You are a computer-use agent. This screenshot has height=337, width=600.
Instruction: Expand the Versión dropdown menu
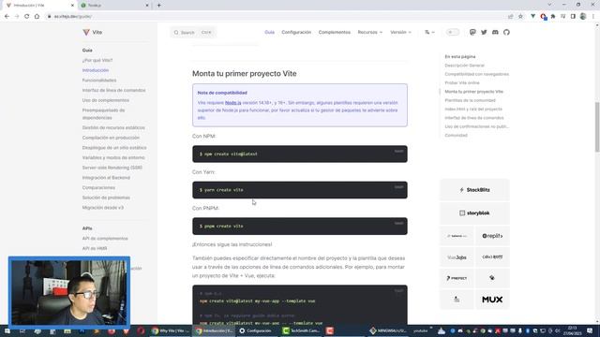tap(400, 32)
